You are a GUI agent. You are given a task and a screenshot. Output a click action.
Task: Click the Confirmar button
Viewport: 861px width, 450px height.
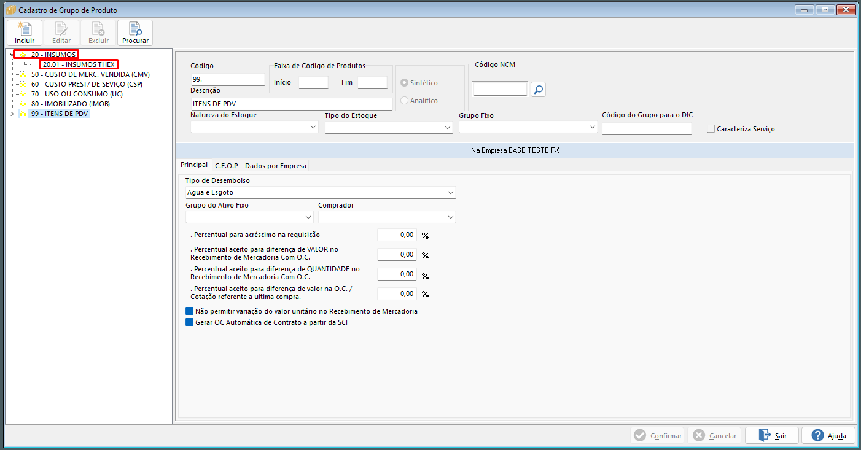[658, 435]
